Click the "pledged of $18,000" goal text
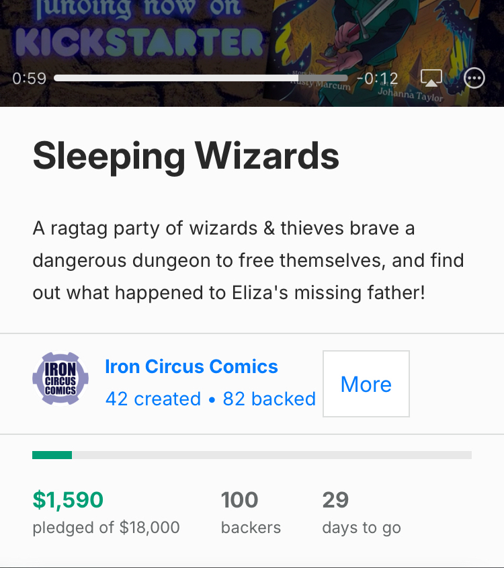This screenshot has width=504, height=568. [x=106, y=528]
